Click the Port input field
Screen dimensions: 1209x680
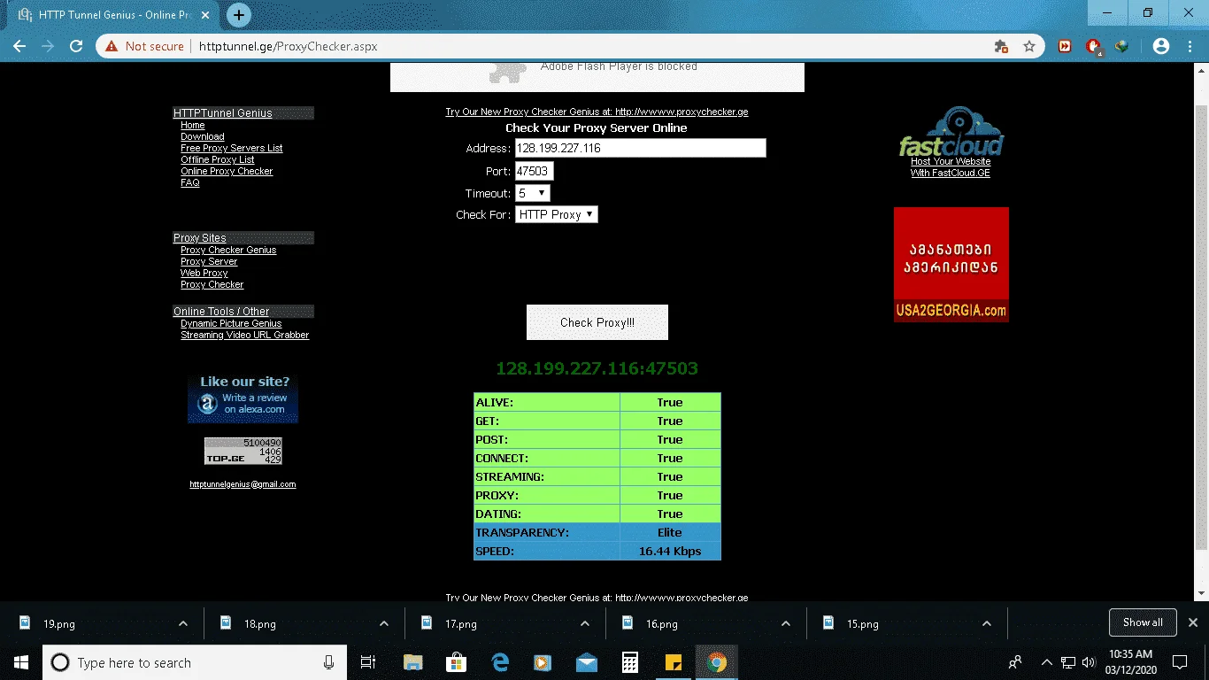(534, 171)
